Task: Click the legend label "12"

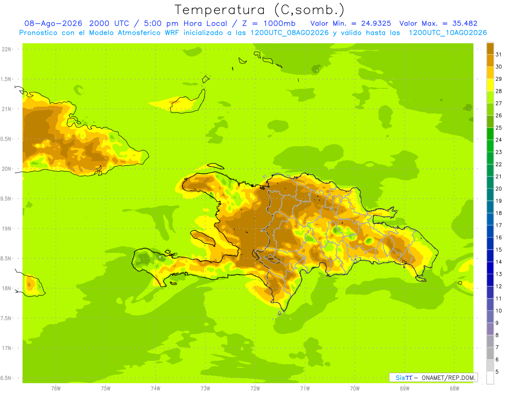Action: 499,286
